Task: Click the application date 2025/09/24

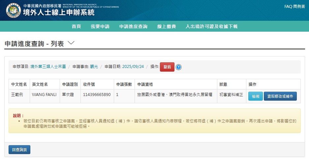Action: 133,67
